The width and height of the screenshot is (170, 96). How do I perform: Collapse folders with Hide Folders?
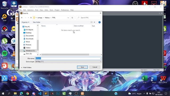tap(26, 67)
